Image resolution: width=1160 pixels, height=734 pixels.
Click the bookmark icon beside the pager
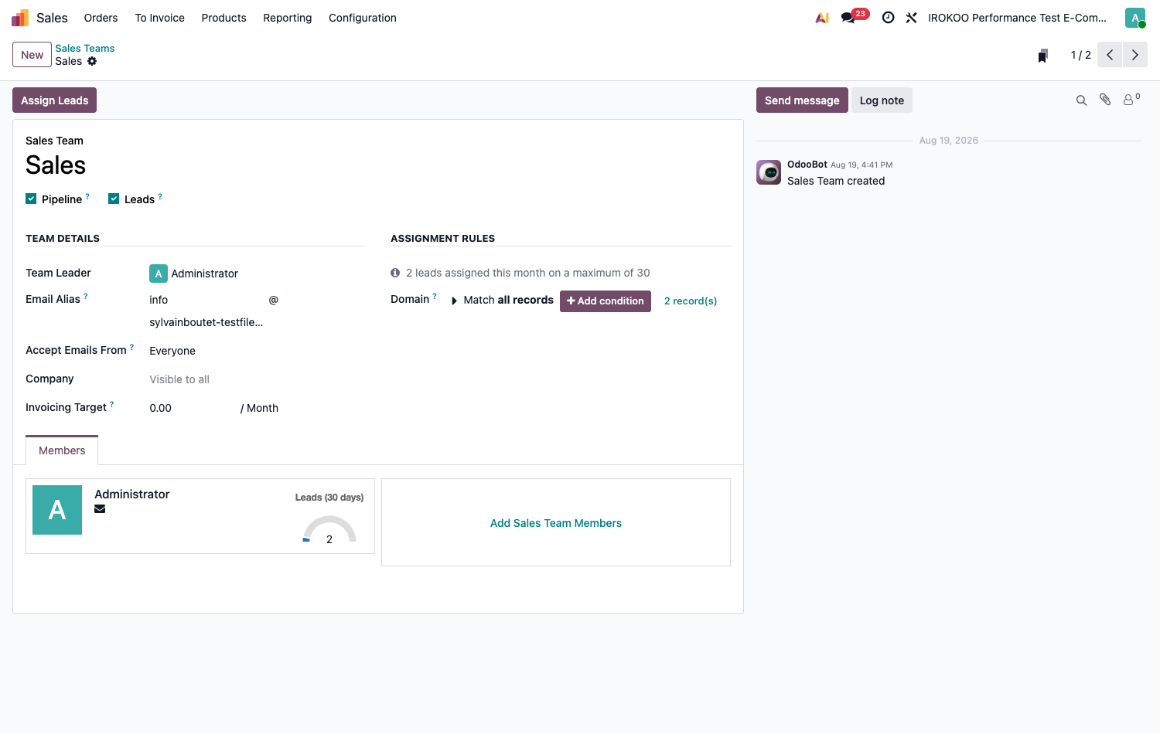pyautogui.click(x=1042, y=55)
